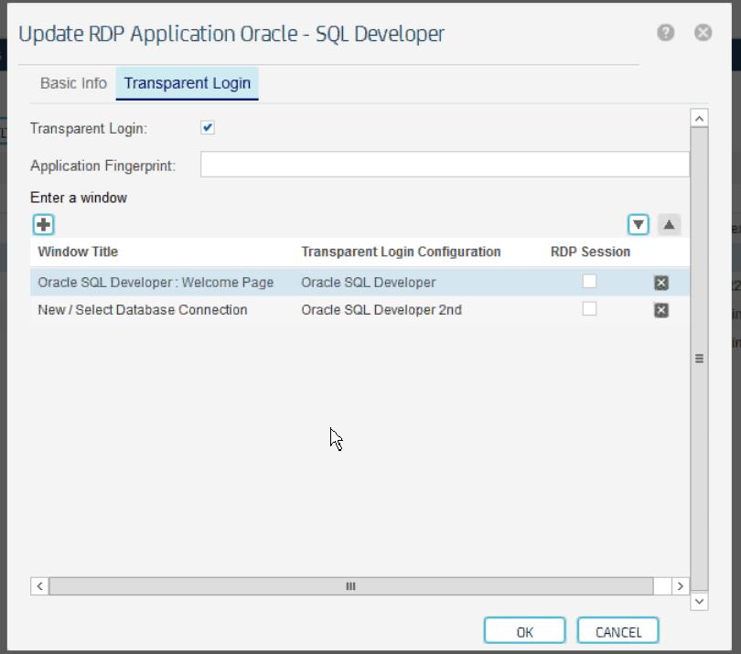
Task: Click 'Oracle SQL Developer' configuration cell in first row
Action: tap(368, 283)
